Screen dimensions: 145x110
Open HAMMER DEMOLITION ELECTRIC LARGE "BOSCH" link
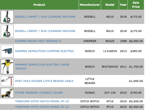coord(42,67)
